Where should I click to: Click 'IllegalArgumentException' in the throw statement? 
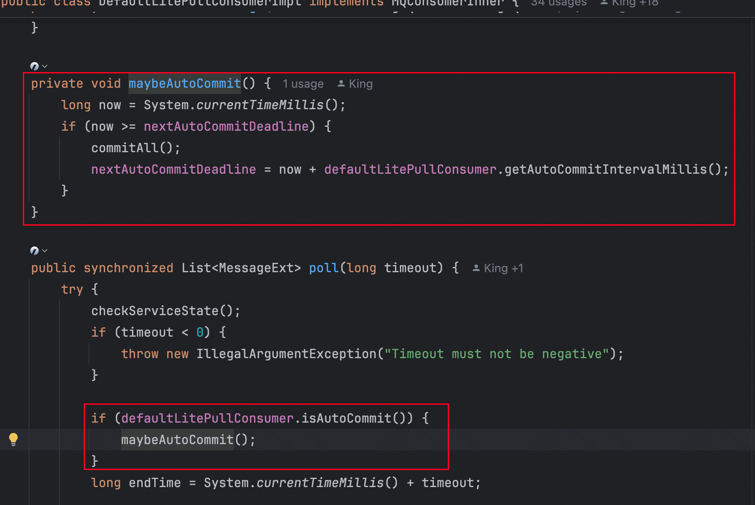pos(286,354)
